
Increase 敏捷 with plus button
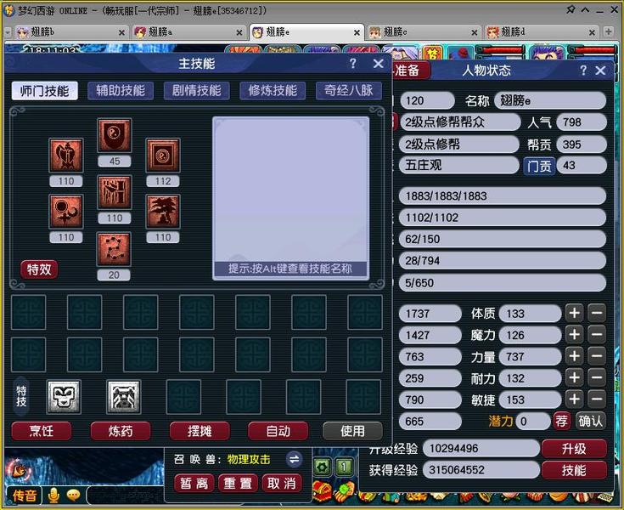pos(574,399)
